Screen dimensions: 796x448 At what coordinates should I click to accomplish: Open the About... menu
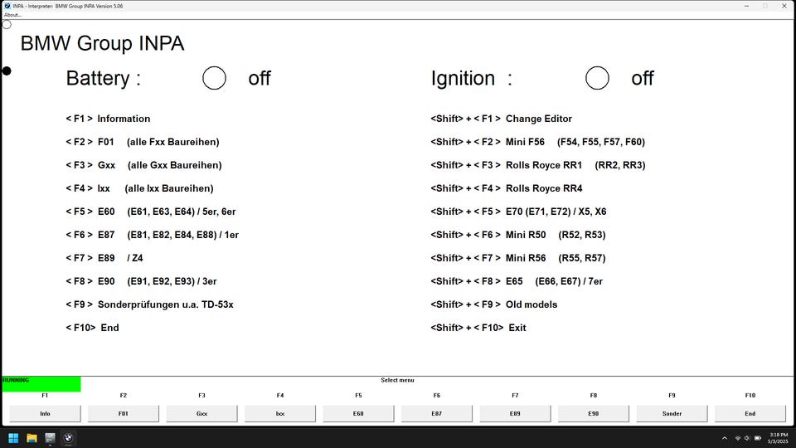pyautogui.click(x=12, y=15)
